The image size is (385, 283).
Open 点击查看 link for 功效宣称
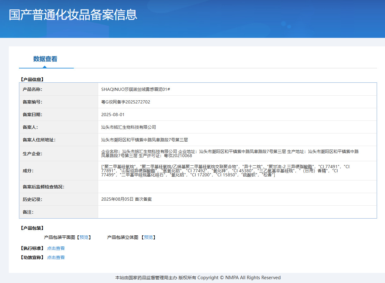click(x=56, y=257)
